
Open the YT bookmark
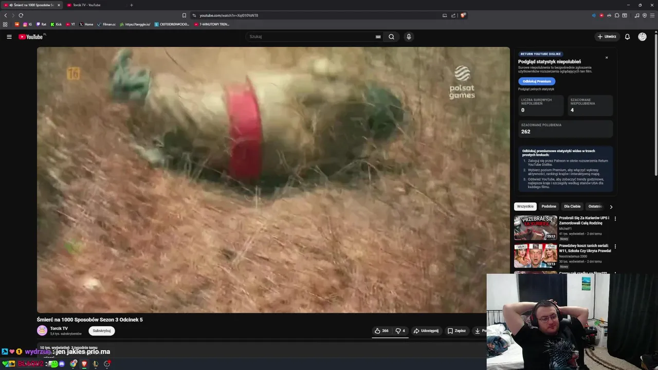click(x=70, y=24)
